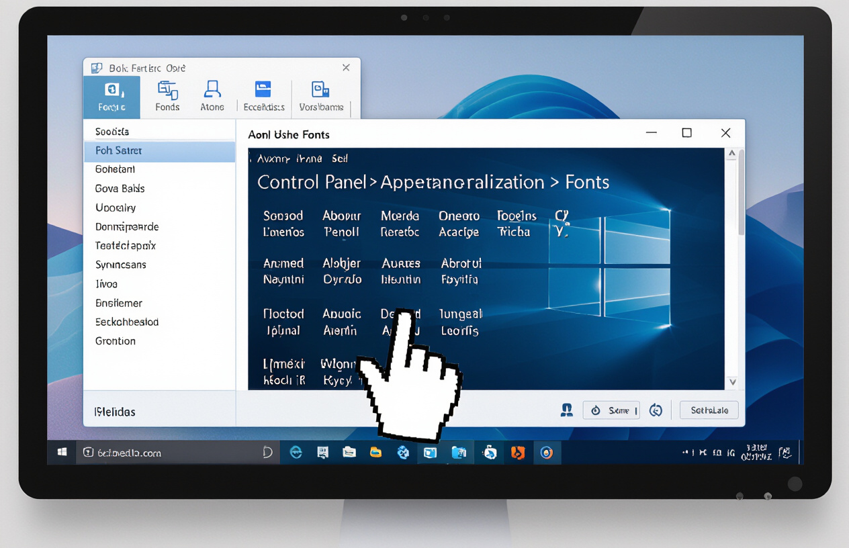Click the vertical scrollbar thumb in the fonts pane
This screenshot has height=548, width=849.
(742, 191)
